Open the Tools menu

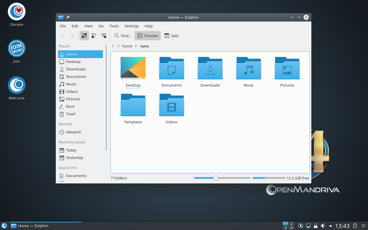(x=114, y=26)
